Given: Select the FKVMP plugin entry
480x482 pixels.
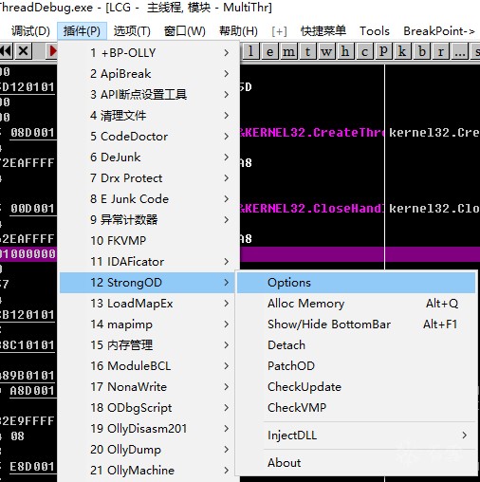Looking at the screenshot, I should [147, 240].
